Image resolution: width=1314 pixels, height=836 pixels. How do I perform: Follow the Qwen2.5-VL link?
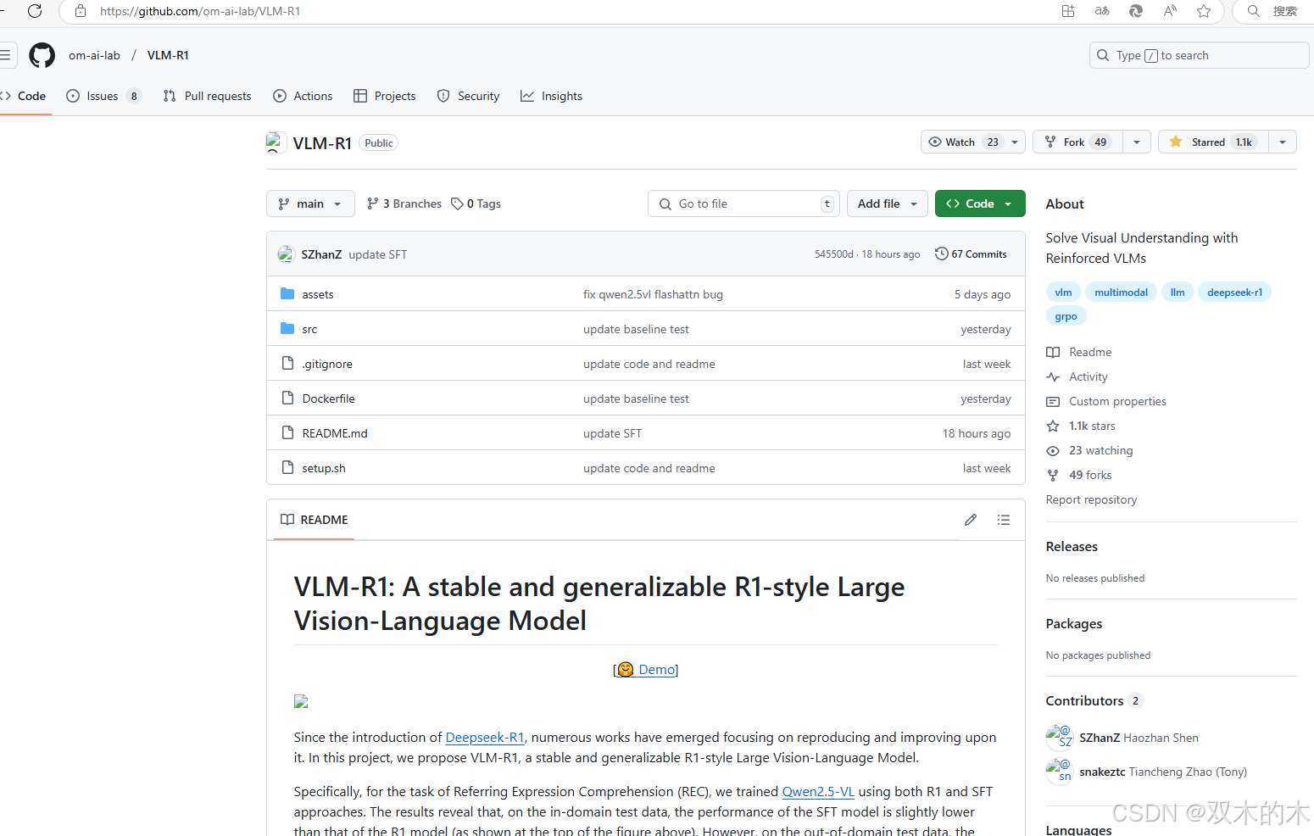coord(818,792)
